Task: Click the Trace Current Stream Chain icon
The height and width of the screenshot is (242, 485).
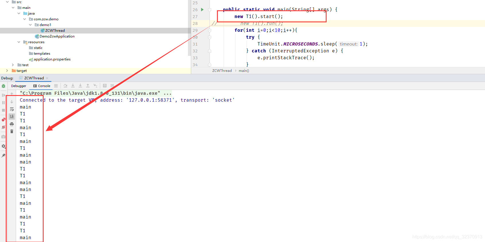Action: pos(112,86)
